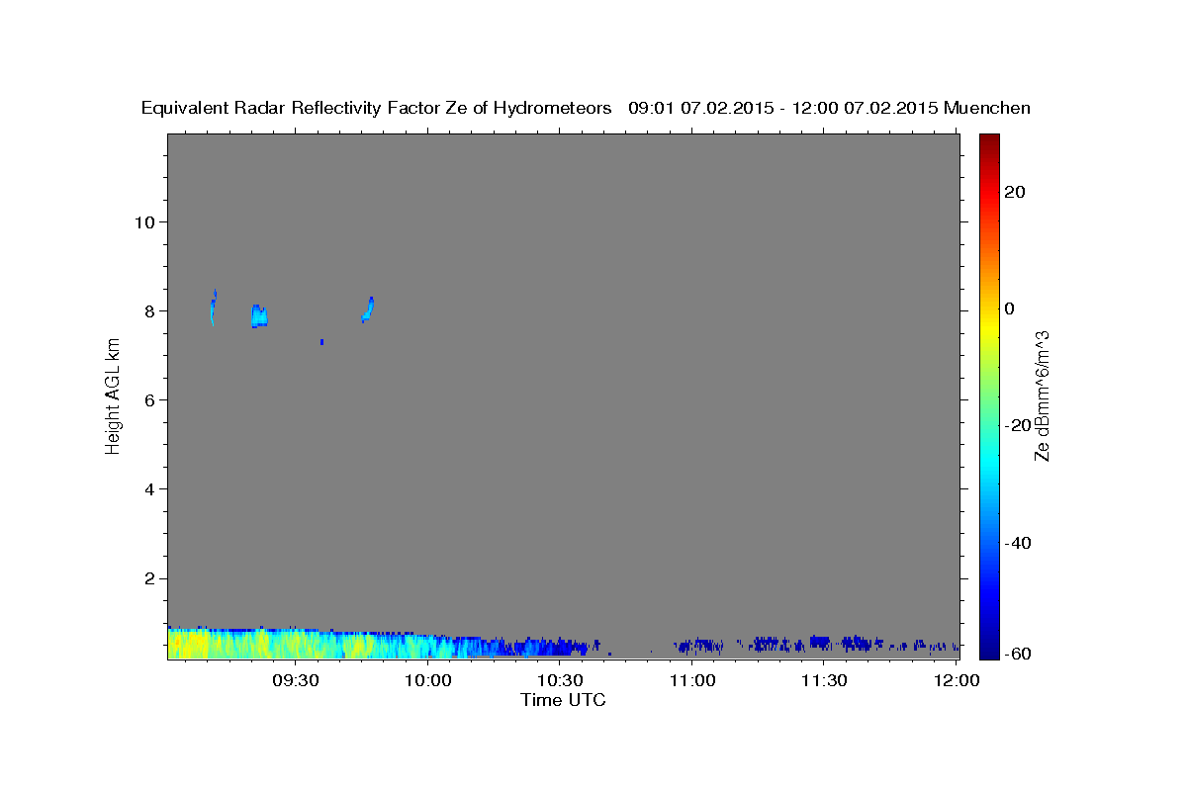The height and width of the screenshot is (791, 1187).
Task: Click the colorbar label 0
Action: 1010,308
